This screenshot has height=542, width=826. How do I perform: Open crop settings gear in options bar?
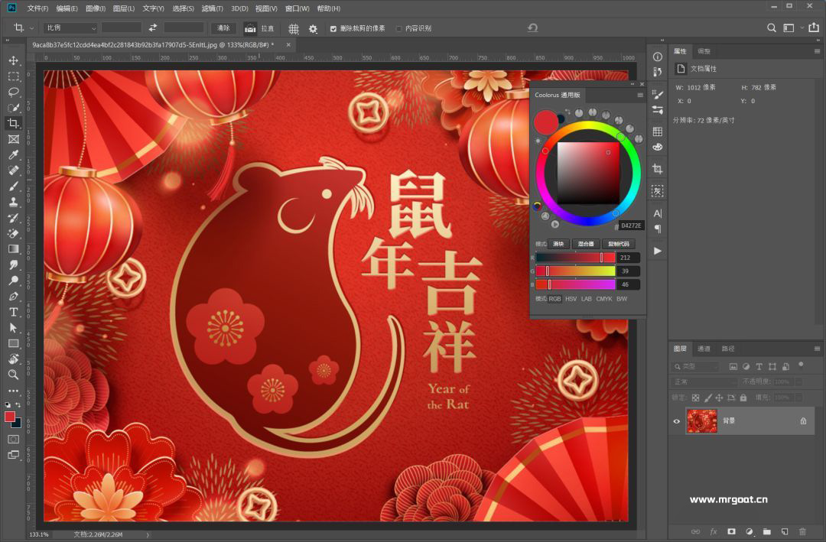(x=313, y=28)
